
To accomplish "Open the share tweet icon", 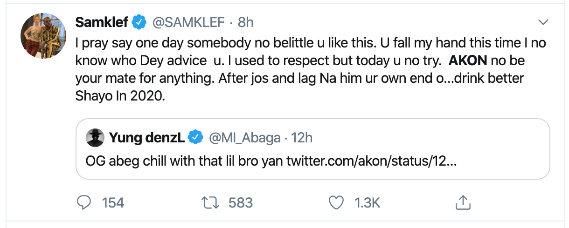I will click(x=461, y=202).
